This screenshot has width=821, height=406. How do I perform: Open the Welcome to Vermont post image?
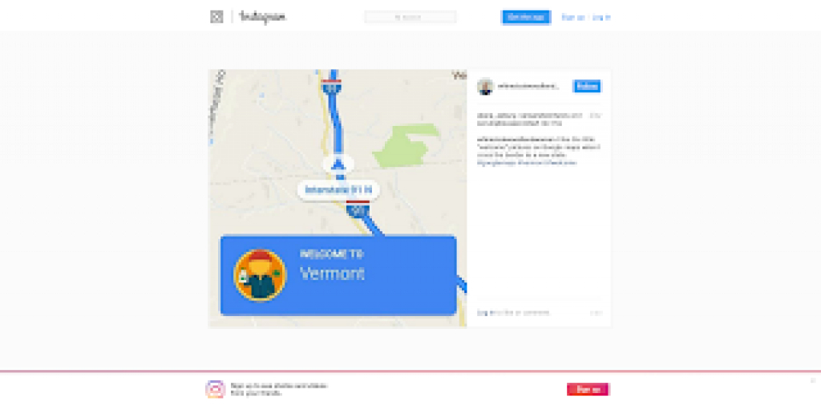(338, 198)
